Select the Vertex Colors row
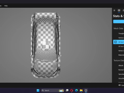 tap(119, 51)
